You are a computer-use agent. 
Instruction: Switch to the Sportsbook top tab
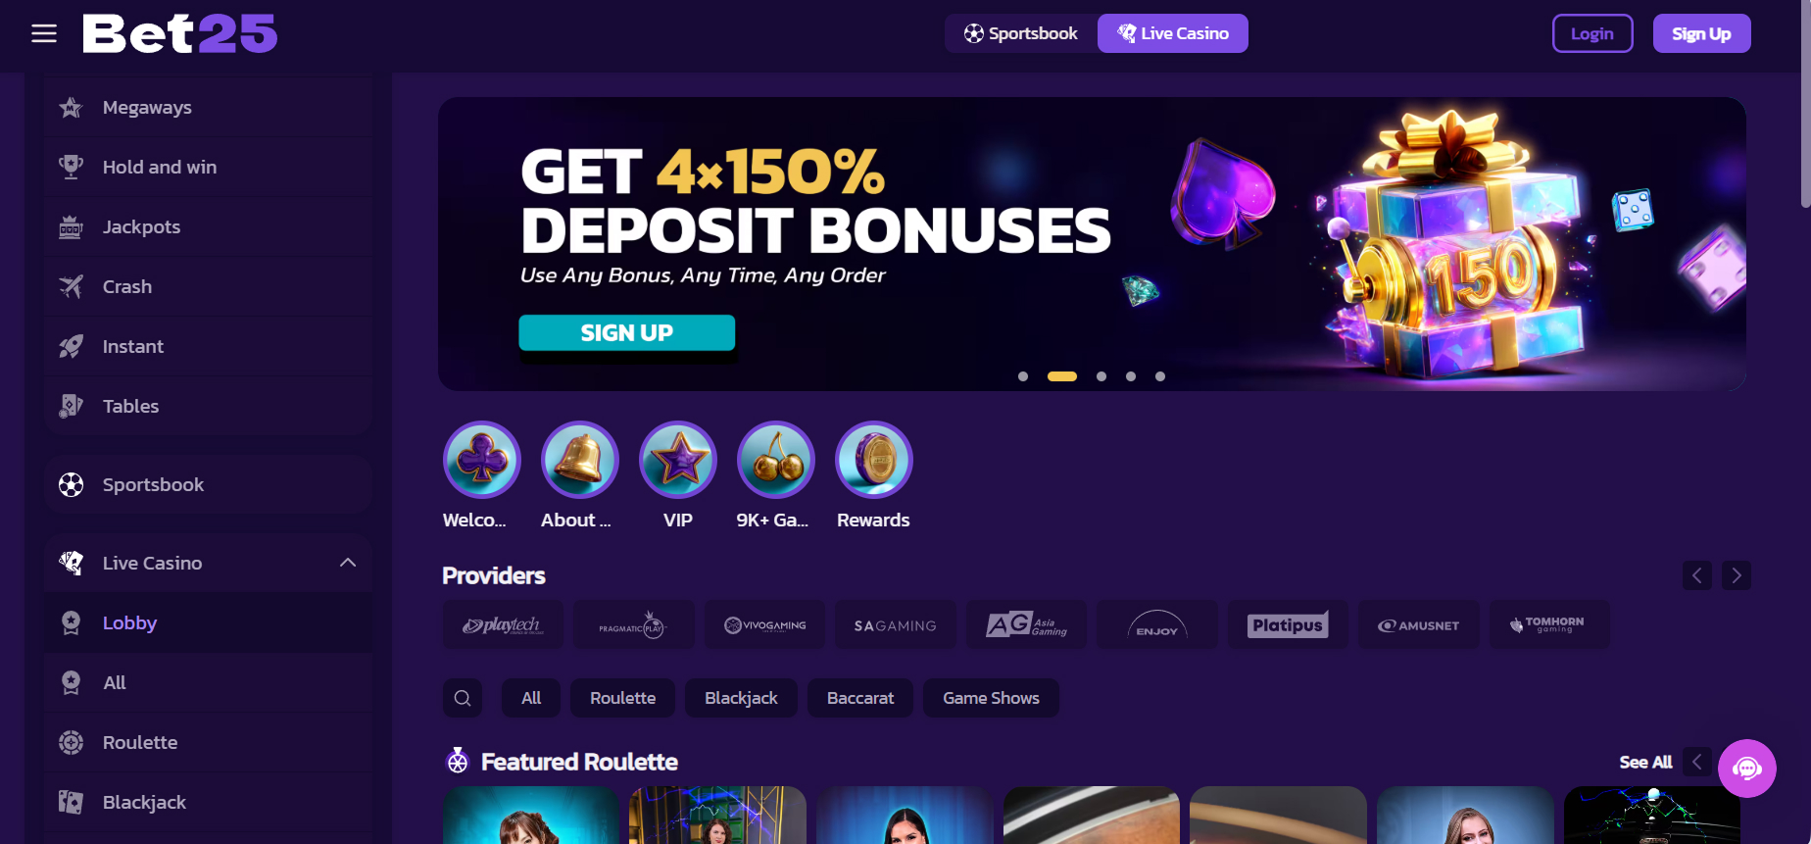[x=1021, y=33]
